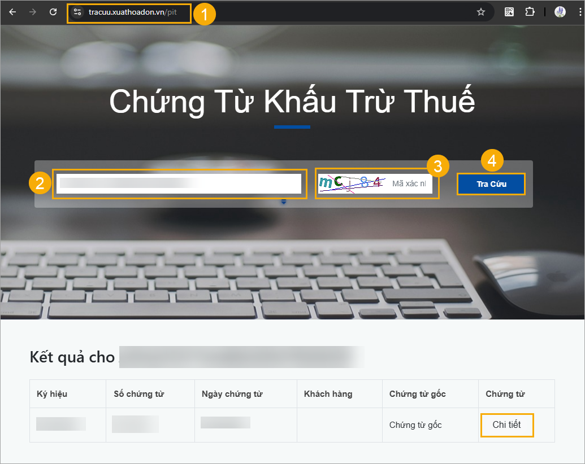
Task: Open the Chi tiết document link
Action: pyautogui.click(x=506, y=424)
